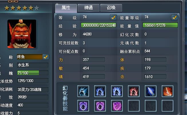
Task: Click the first purple shield skill icon
Action: pos(83,106)
